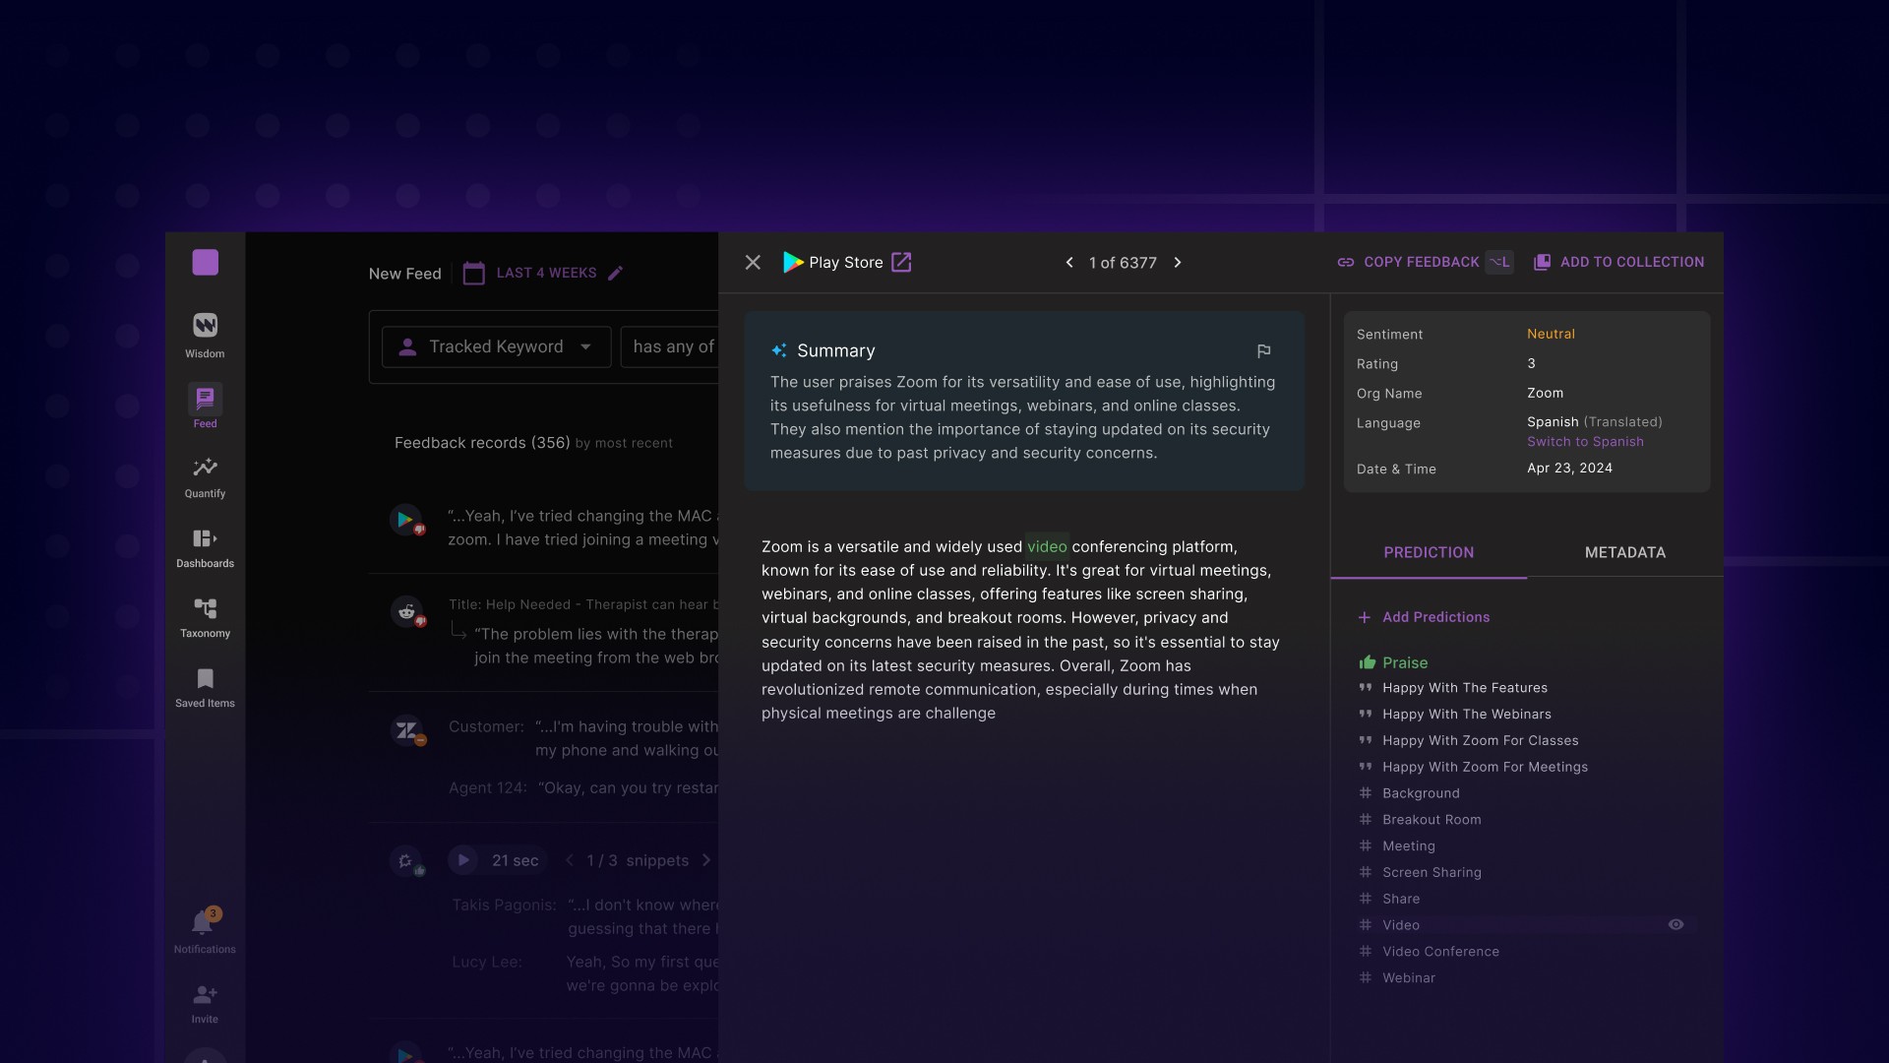Flag the AI summary
Viewport: 1889px width, 1063px height.
[1264, 350]
